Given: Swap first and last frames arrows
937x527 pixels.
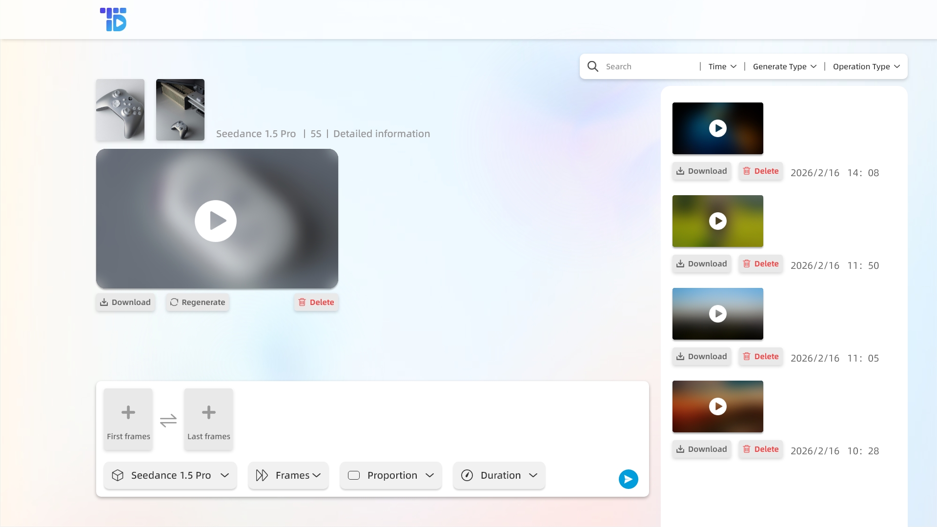Looking at the screenshot, I should (x=168, y=420).
